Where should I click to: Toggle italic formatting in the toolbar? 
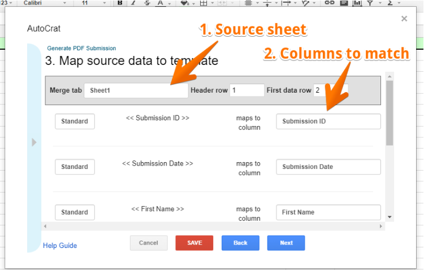coord(133,3)
